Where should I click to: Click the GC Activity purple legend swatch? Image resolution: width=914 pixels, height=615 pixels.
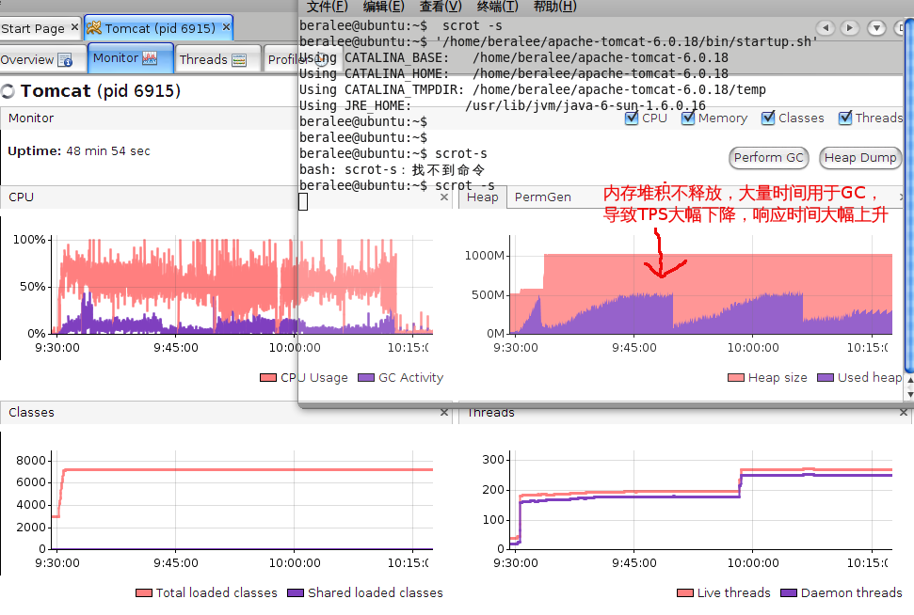click(x=366, y=378)
